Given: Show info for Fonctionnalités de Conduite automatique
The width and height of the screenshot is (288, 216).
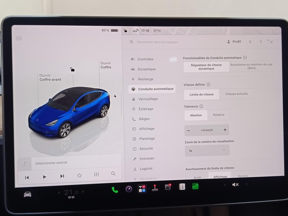Looking at the screenshot, I should (245, 57).
